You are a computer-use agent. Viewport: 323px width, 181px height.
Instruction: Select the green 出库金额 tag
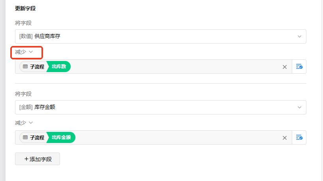pos(62,138)
